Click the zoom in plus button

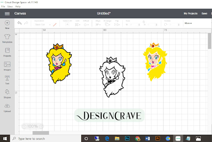click(x=41, y=126)
